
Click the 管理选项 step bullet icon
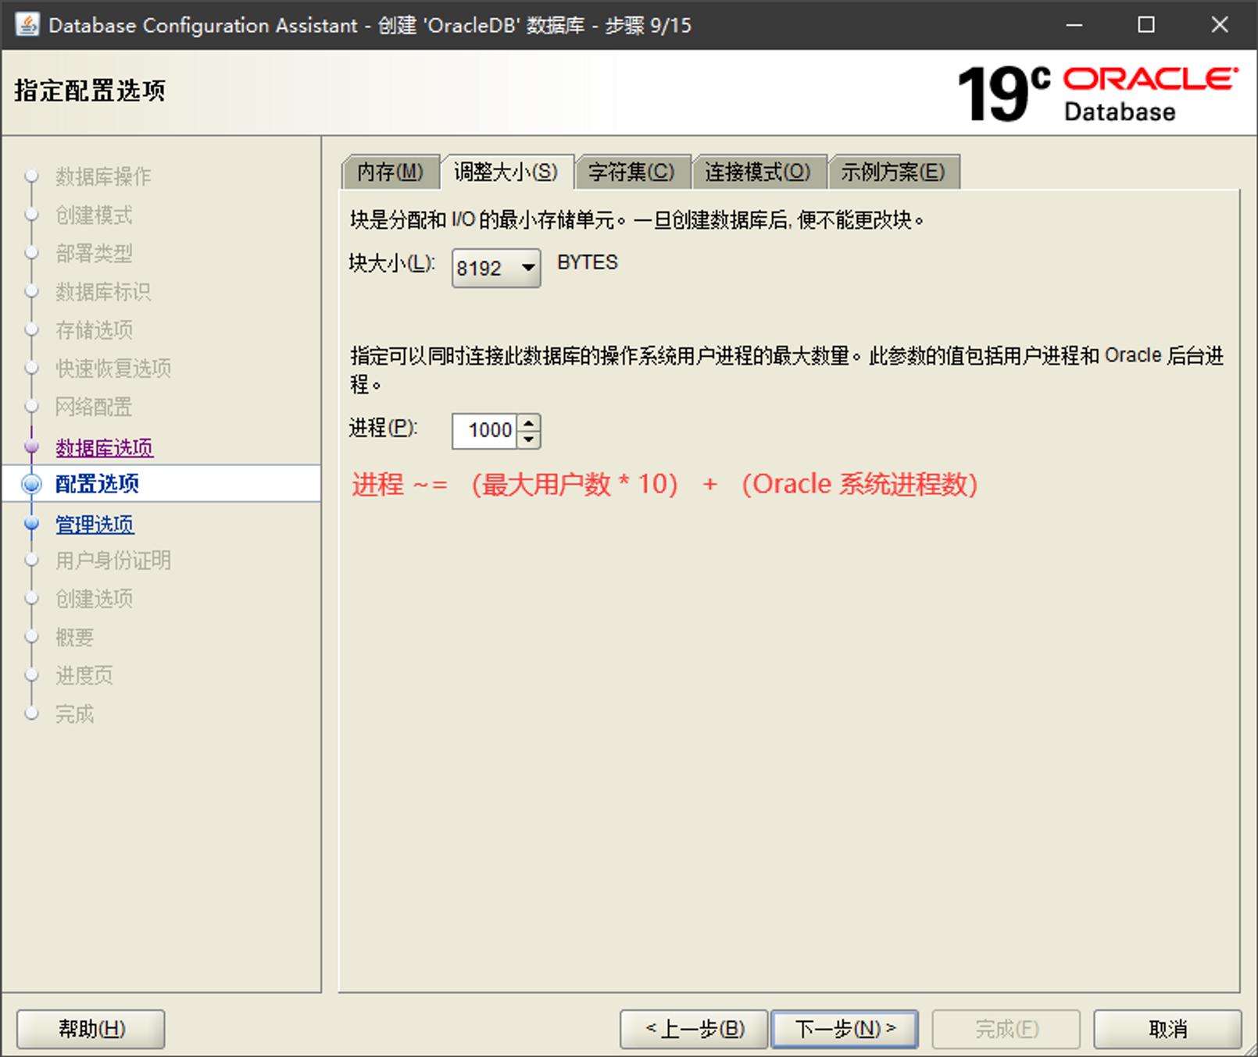point(32,524)
